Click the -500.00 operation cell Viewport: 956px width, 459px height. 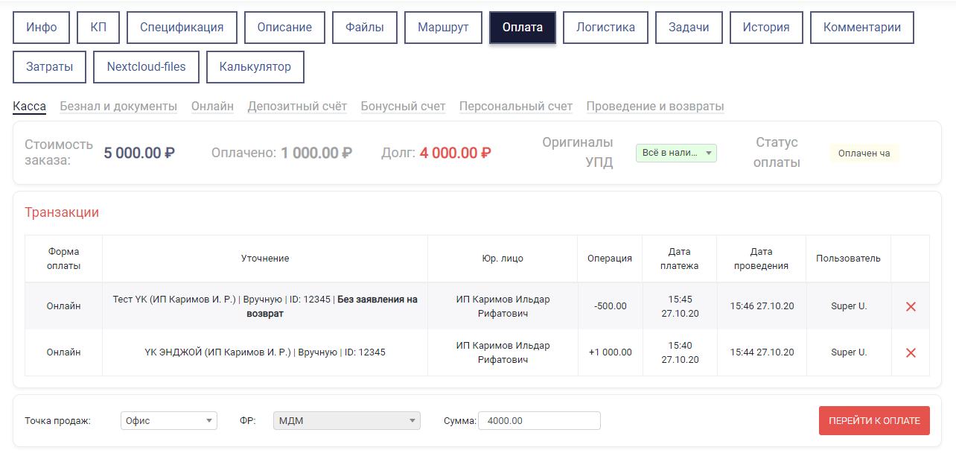(x=610, y=306)
